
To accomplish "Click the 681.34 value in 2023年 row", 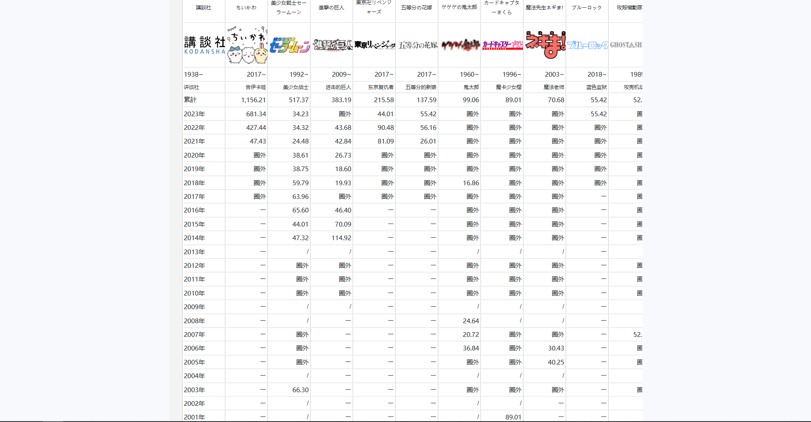I will click(256, 114).
